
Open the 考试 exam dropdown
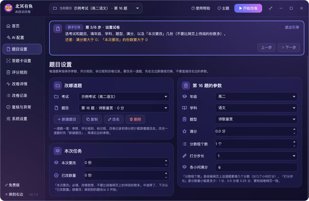pos(124,97)
